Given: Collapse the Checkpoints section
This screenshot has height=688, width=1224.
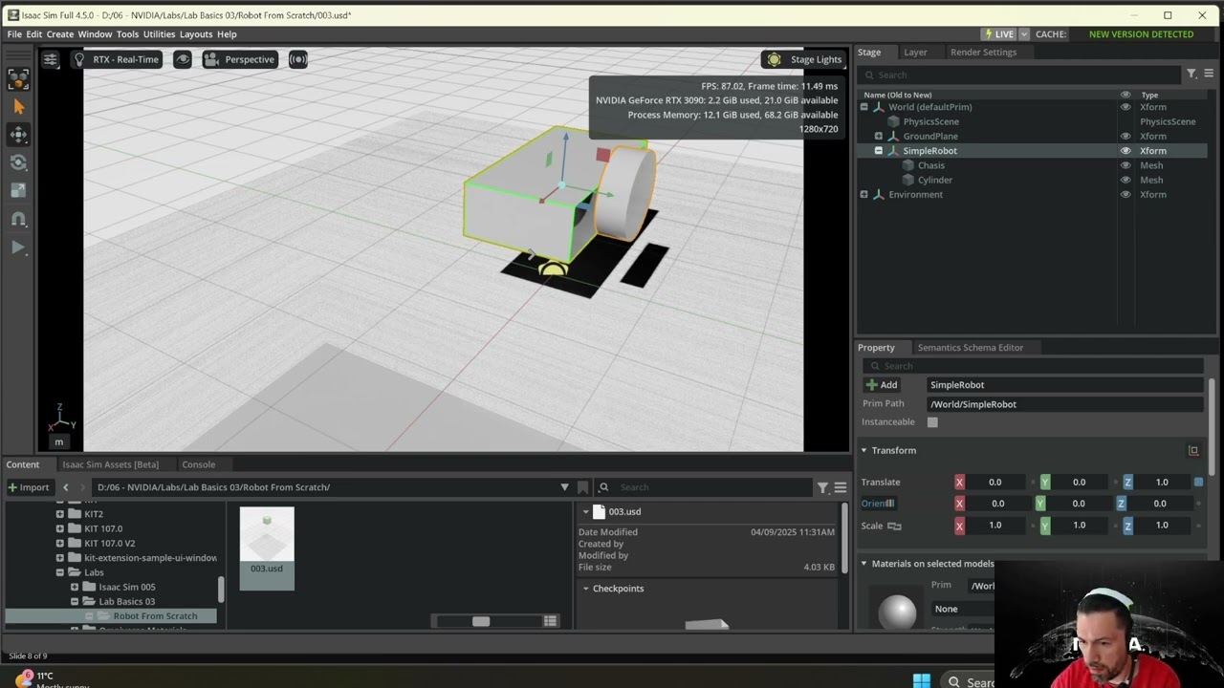Looking at the screenshot, I should click(585, 589).
